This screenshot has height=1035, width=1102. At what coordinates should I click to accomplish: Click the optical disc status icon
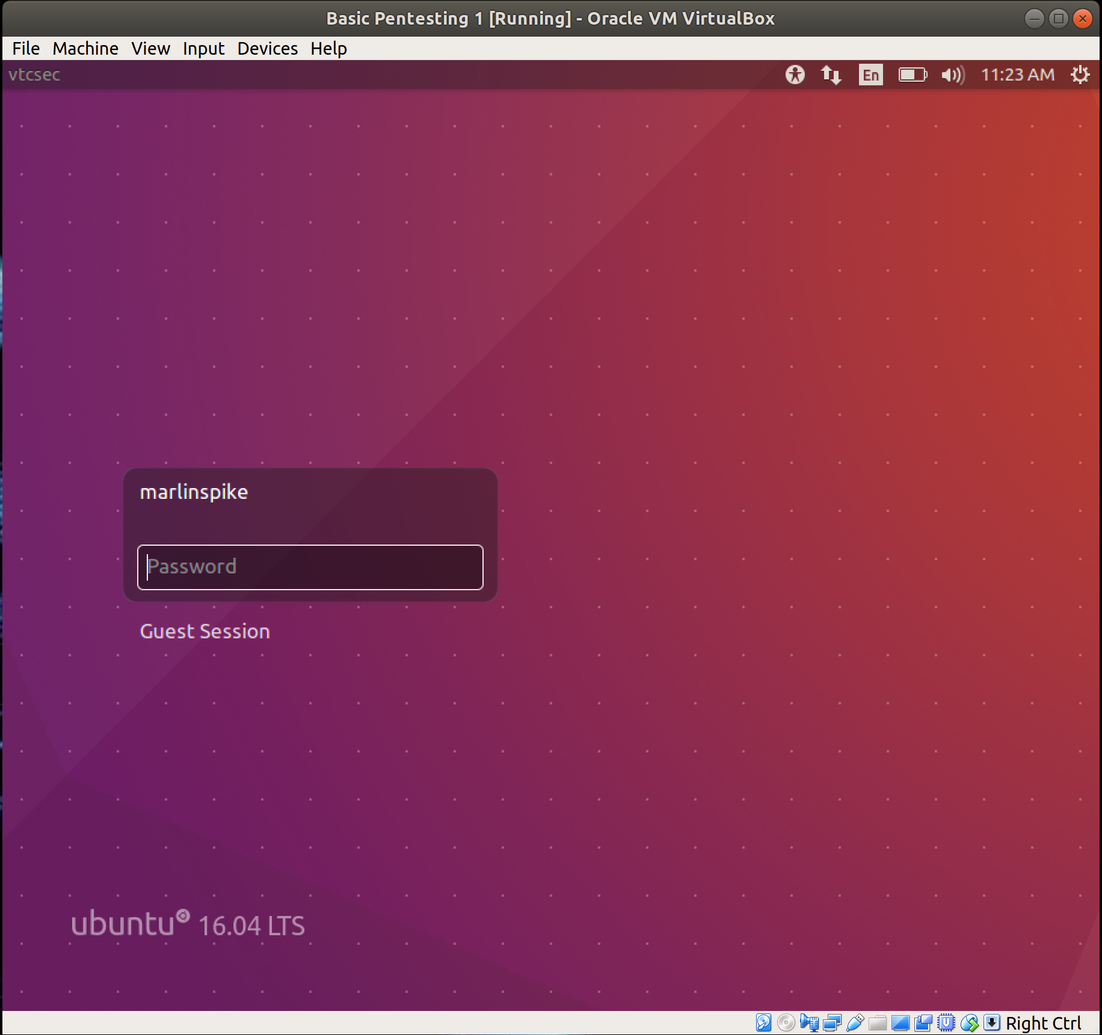[x=786, y=1022]
